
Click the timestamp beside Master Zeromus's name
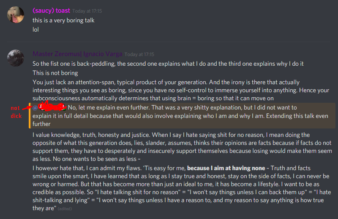pyautogui.click(x=139, y=54)
